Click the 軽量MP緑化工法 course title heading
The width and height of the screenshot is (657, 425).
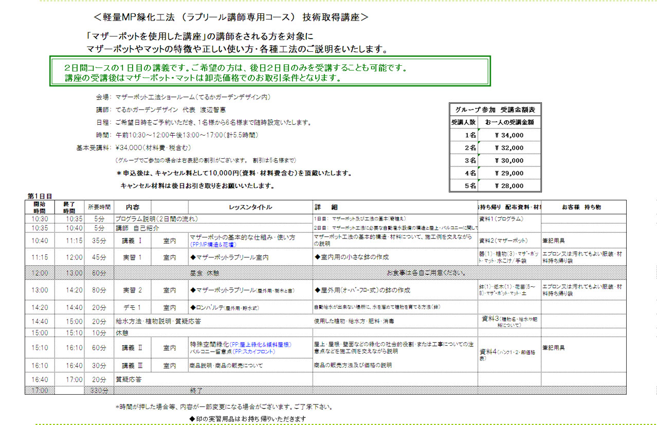[x=231, y=17]
